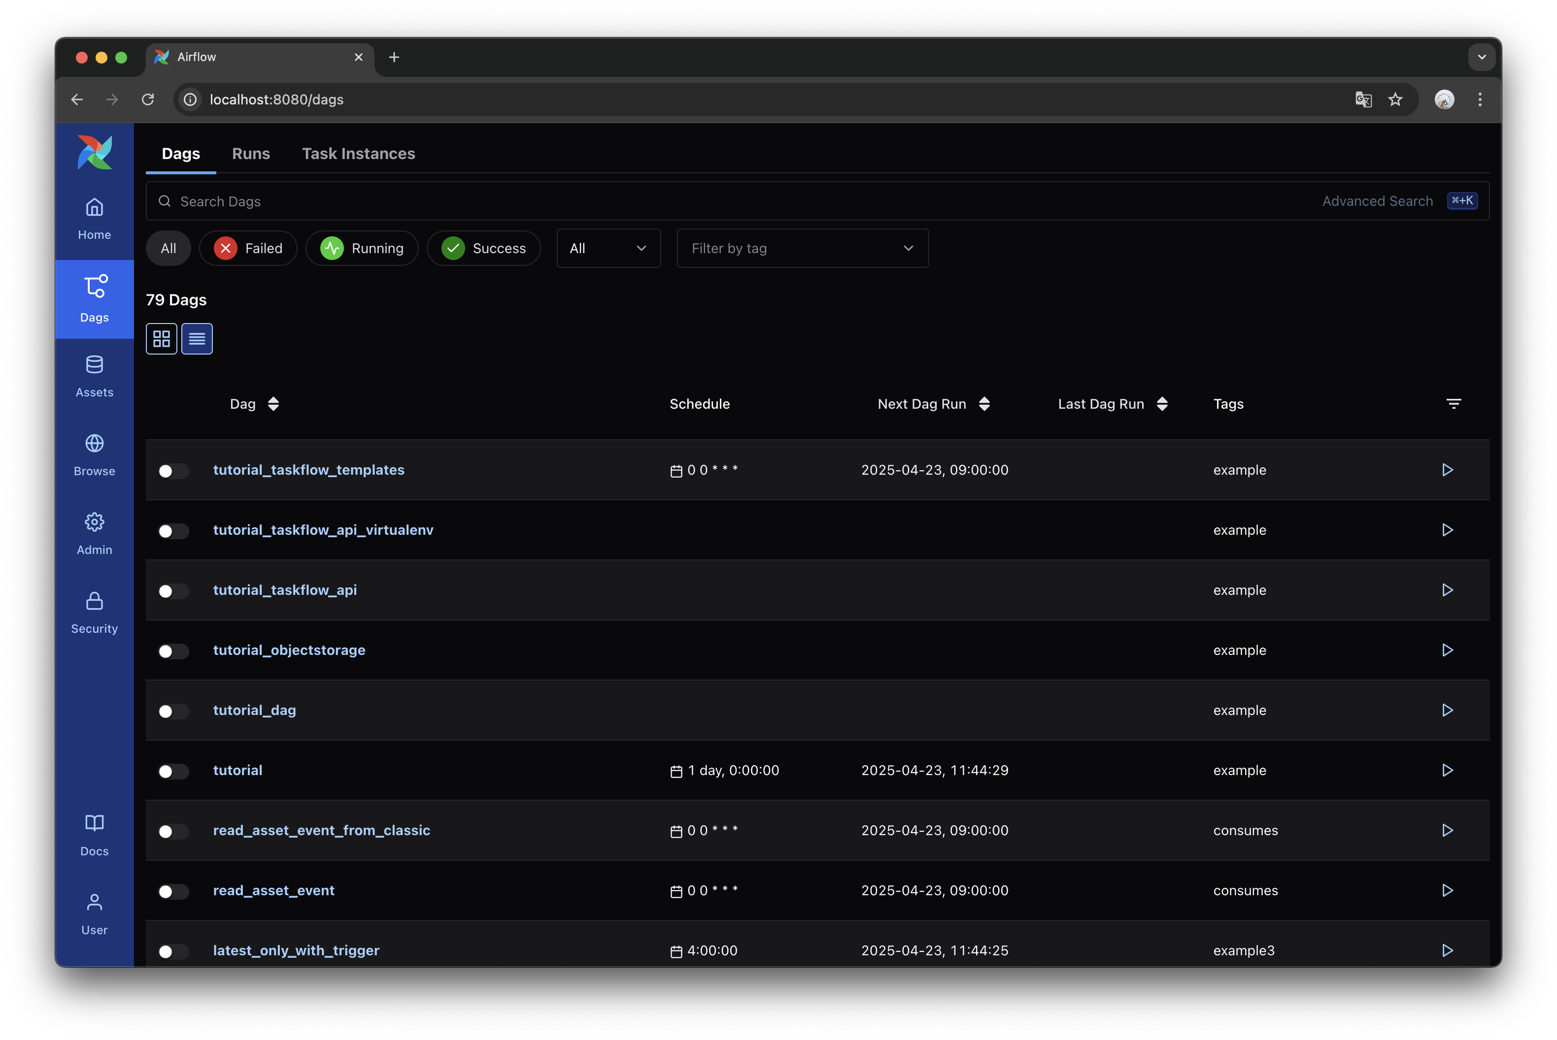Open the read_asset_event dag link
The width and height of the screenshot is (1557, 1040).
(273, 891)
